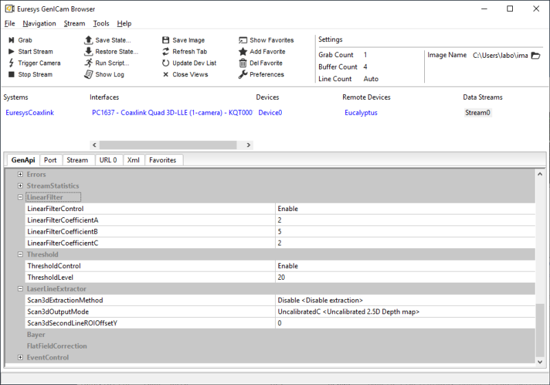550x385 pixels.
Task: Select the Stream0 data stream
Action: click(x=477, y=113)
